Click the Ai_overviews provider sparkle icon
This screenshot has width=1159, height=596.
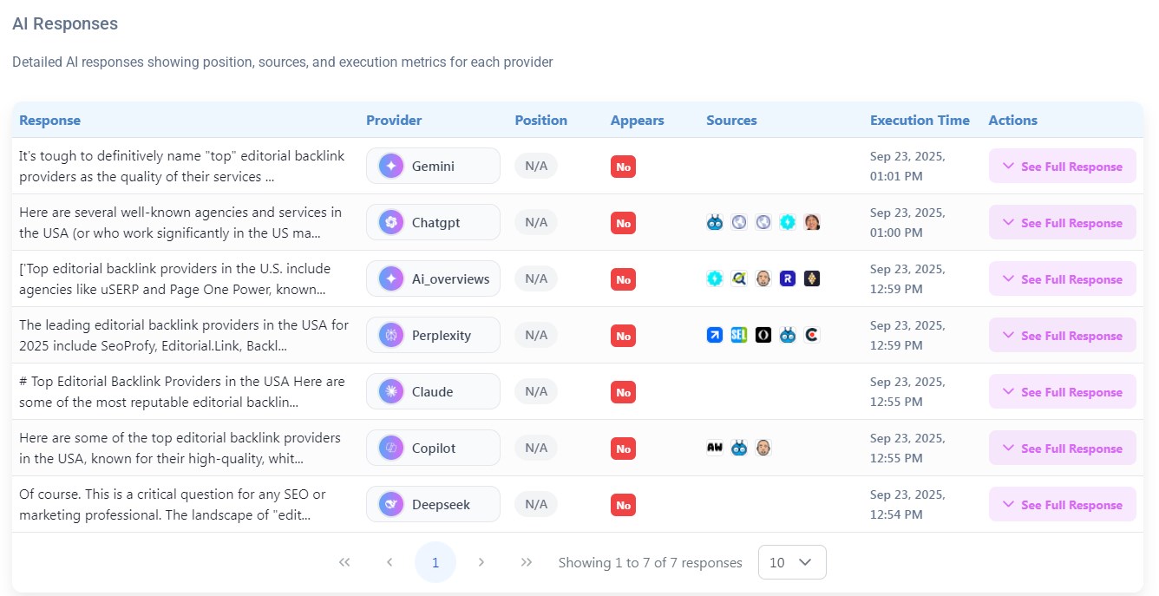pos(391,278)
